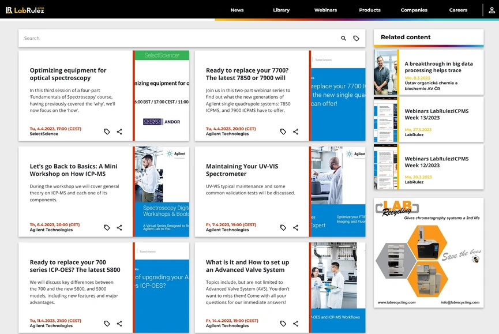499x334 pixels.
Task: Open the Companies menu item
Action: click(414, 10)
